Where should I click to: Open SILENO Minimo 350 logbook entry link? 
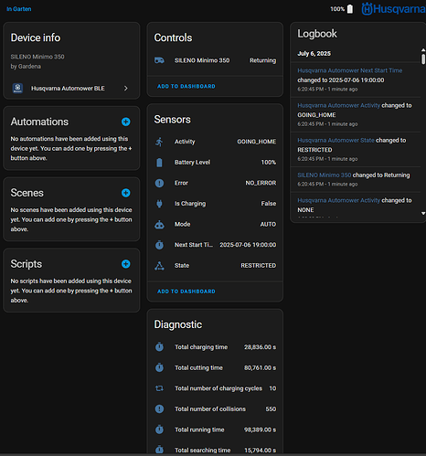click(325, 175)
